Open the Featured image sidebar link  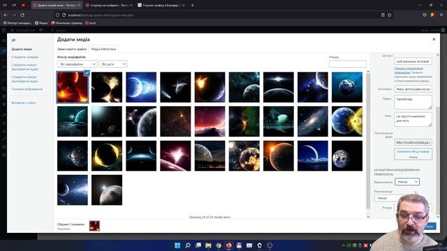click(x=27, y=89)
